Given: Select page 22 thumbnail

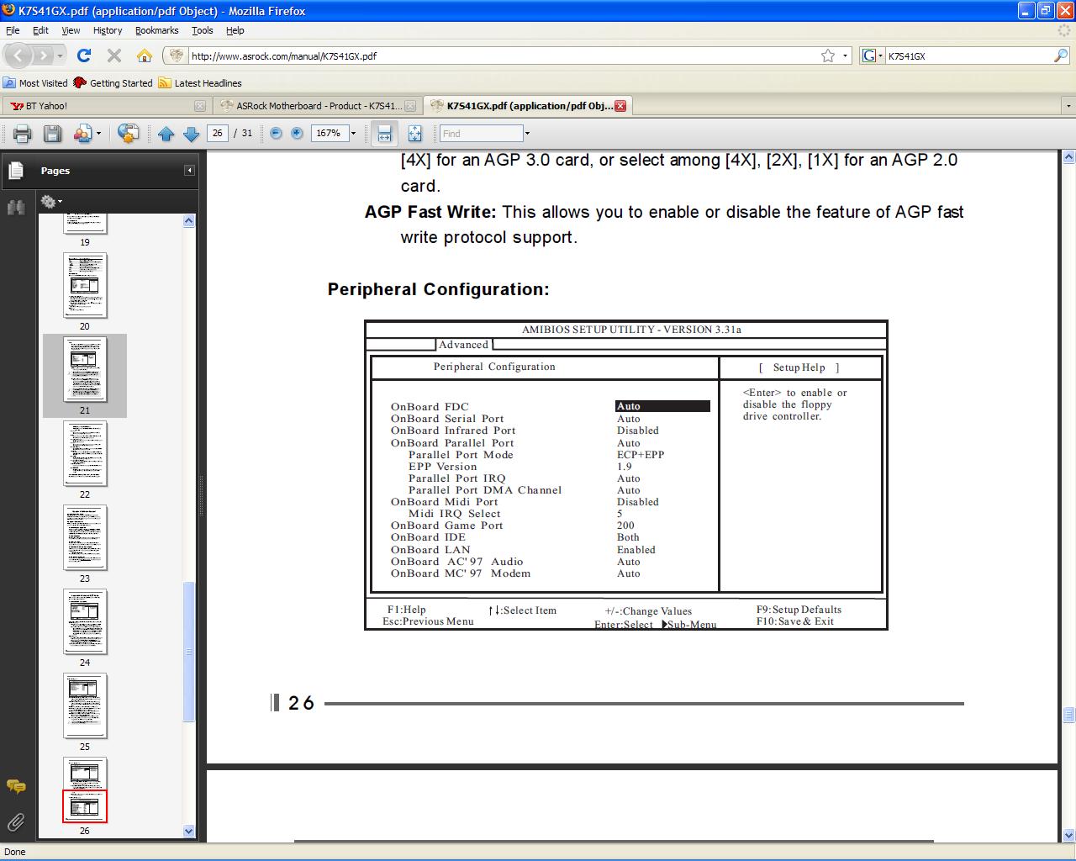Looking at the screenshot, I should (85, 453).
